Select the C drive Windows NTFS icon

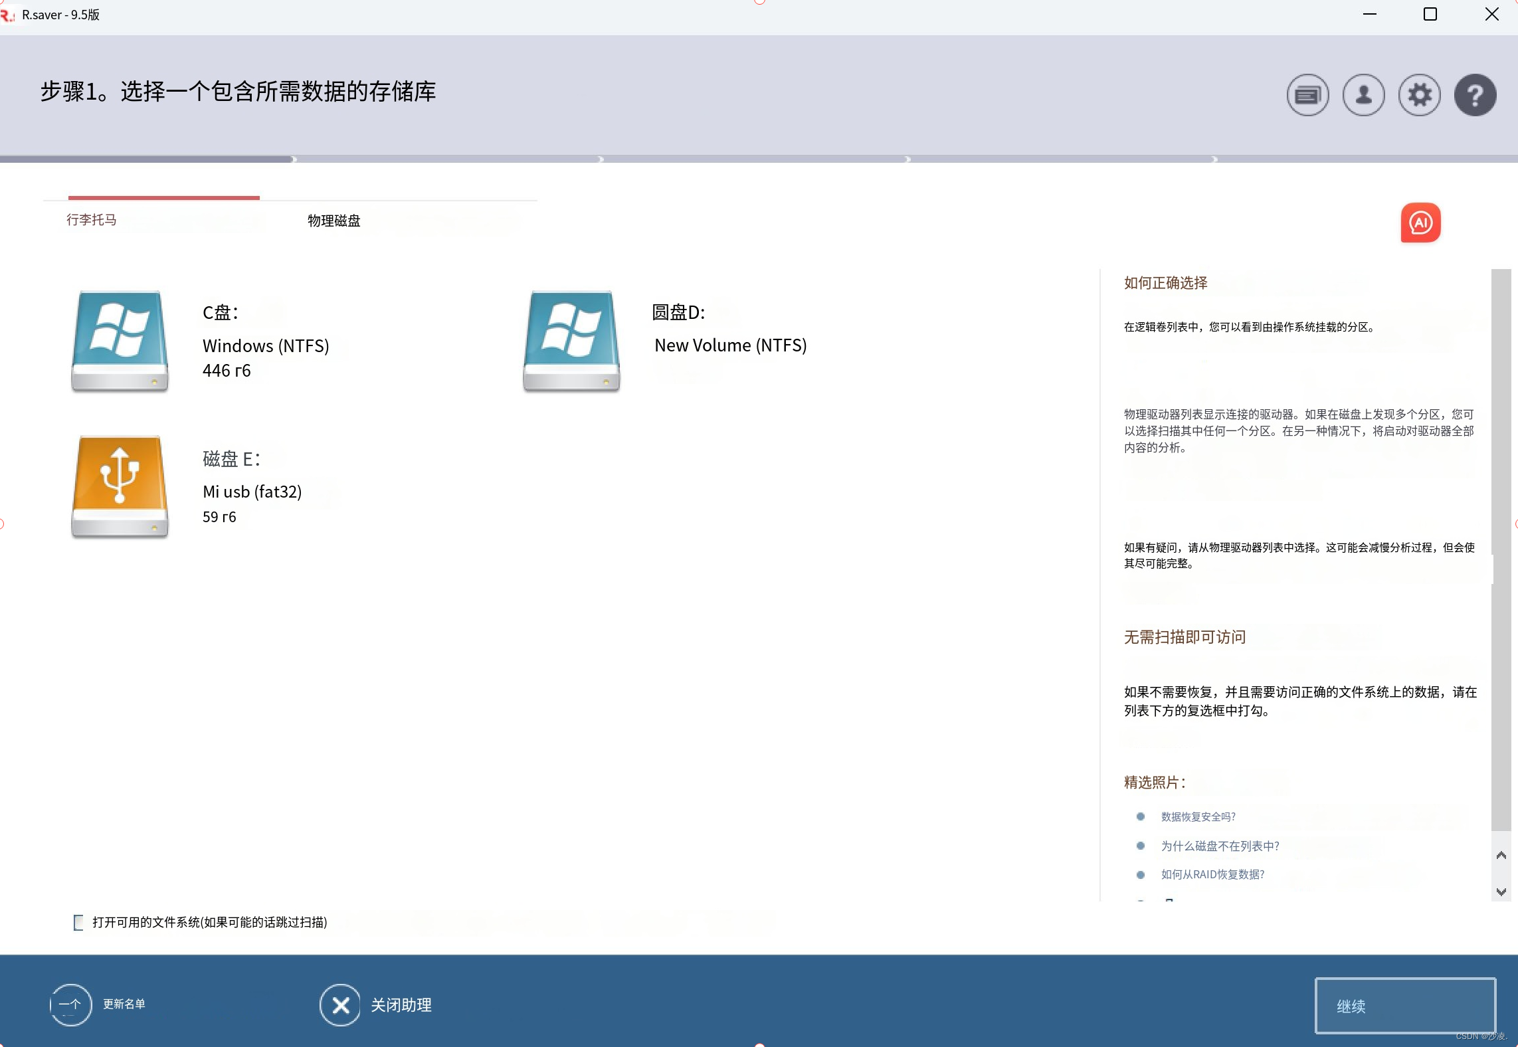click(120, 341)
